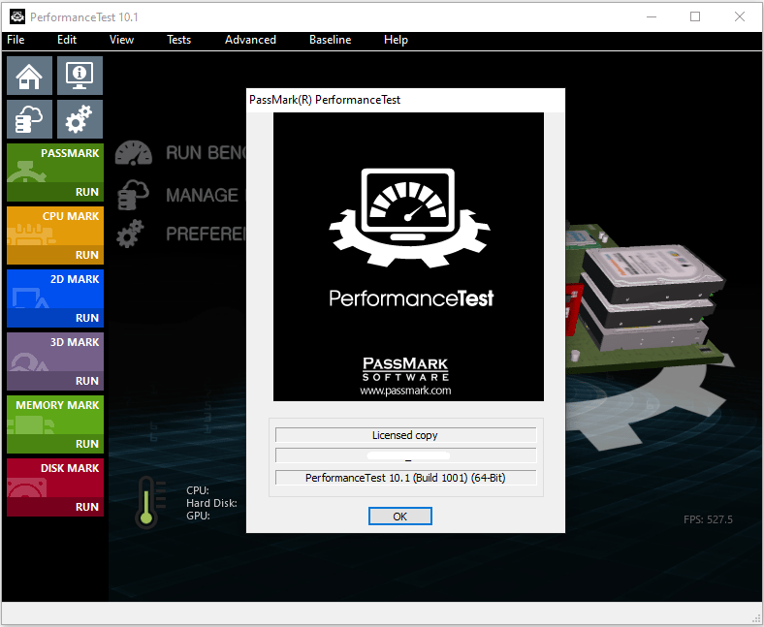The width and height of the screenshot is (764, 627).
Task: Open the File menu
Action: pyautogui.click(x=16, y=40)
